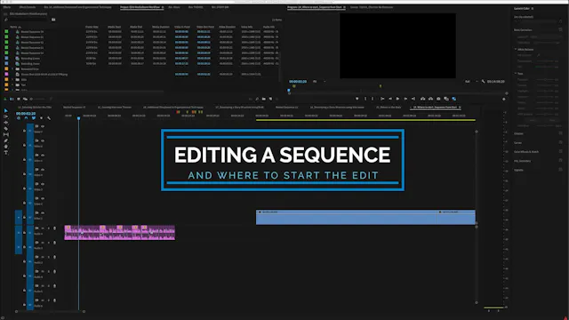Toggle Snap in the timeline header
Viewport: 569px width, 320px height.
tap(26, 118)
